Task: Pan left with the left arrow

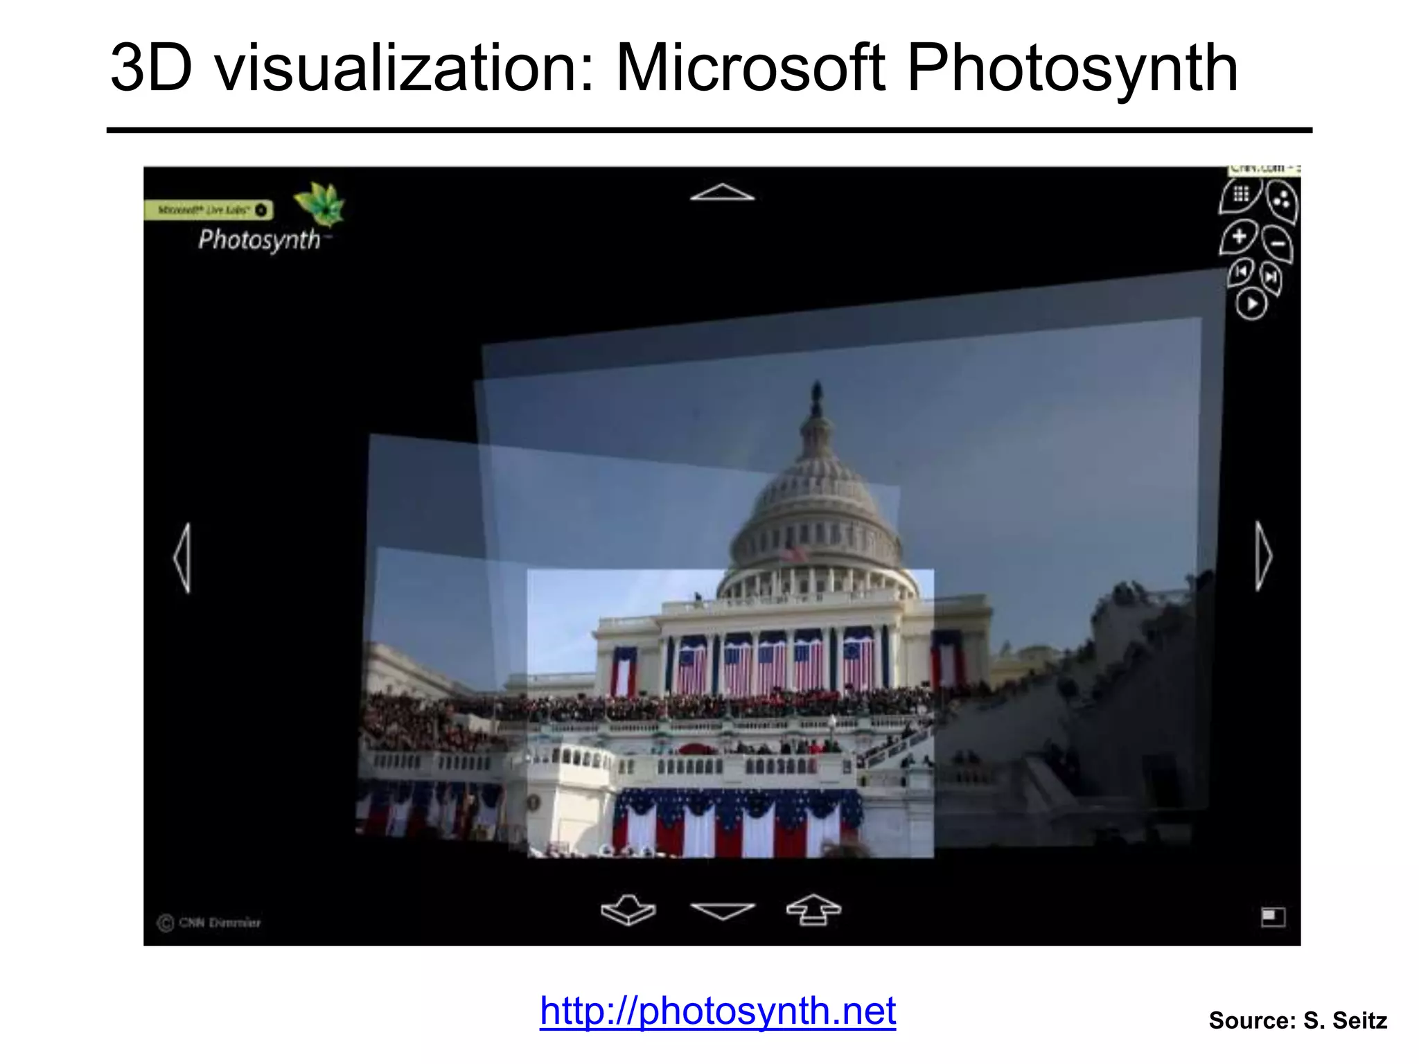Action: [182, 558]
